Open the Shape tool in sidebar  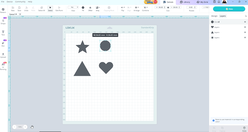coord(3,22)
